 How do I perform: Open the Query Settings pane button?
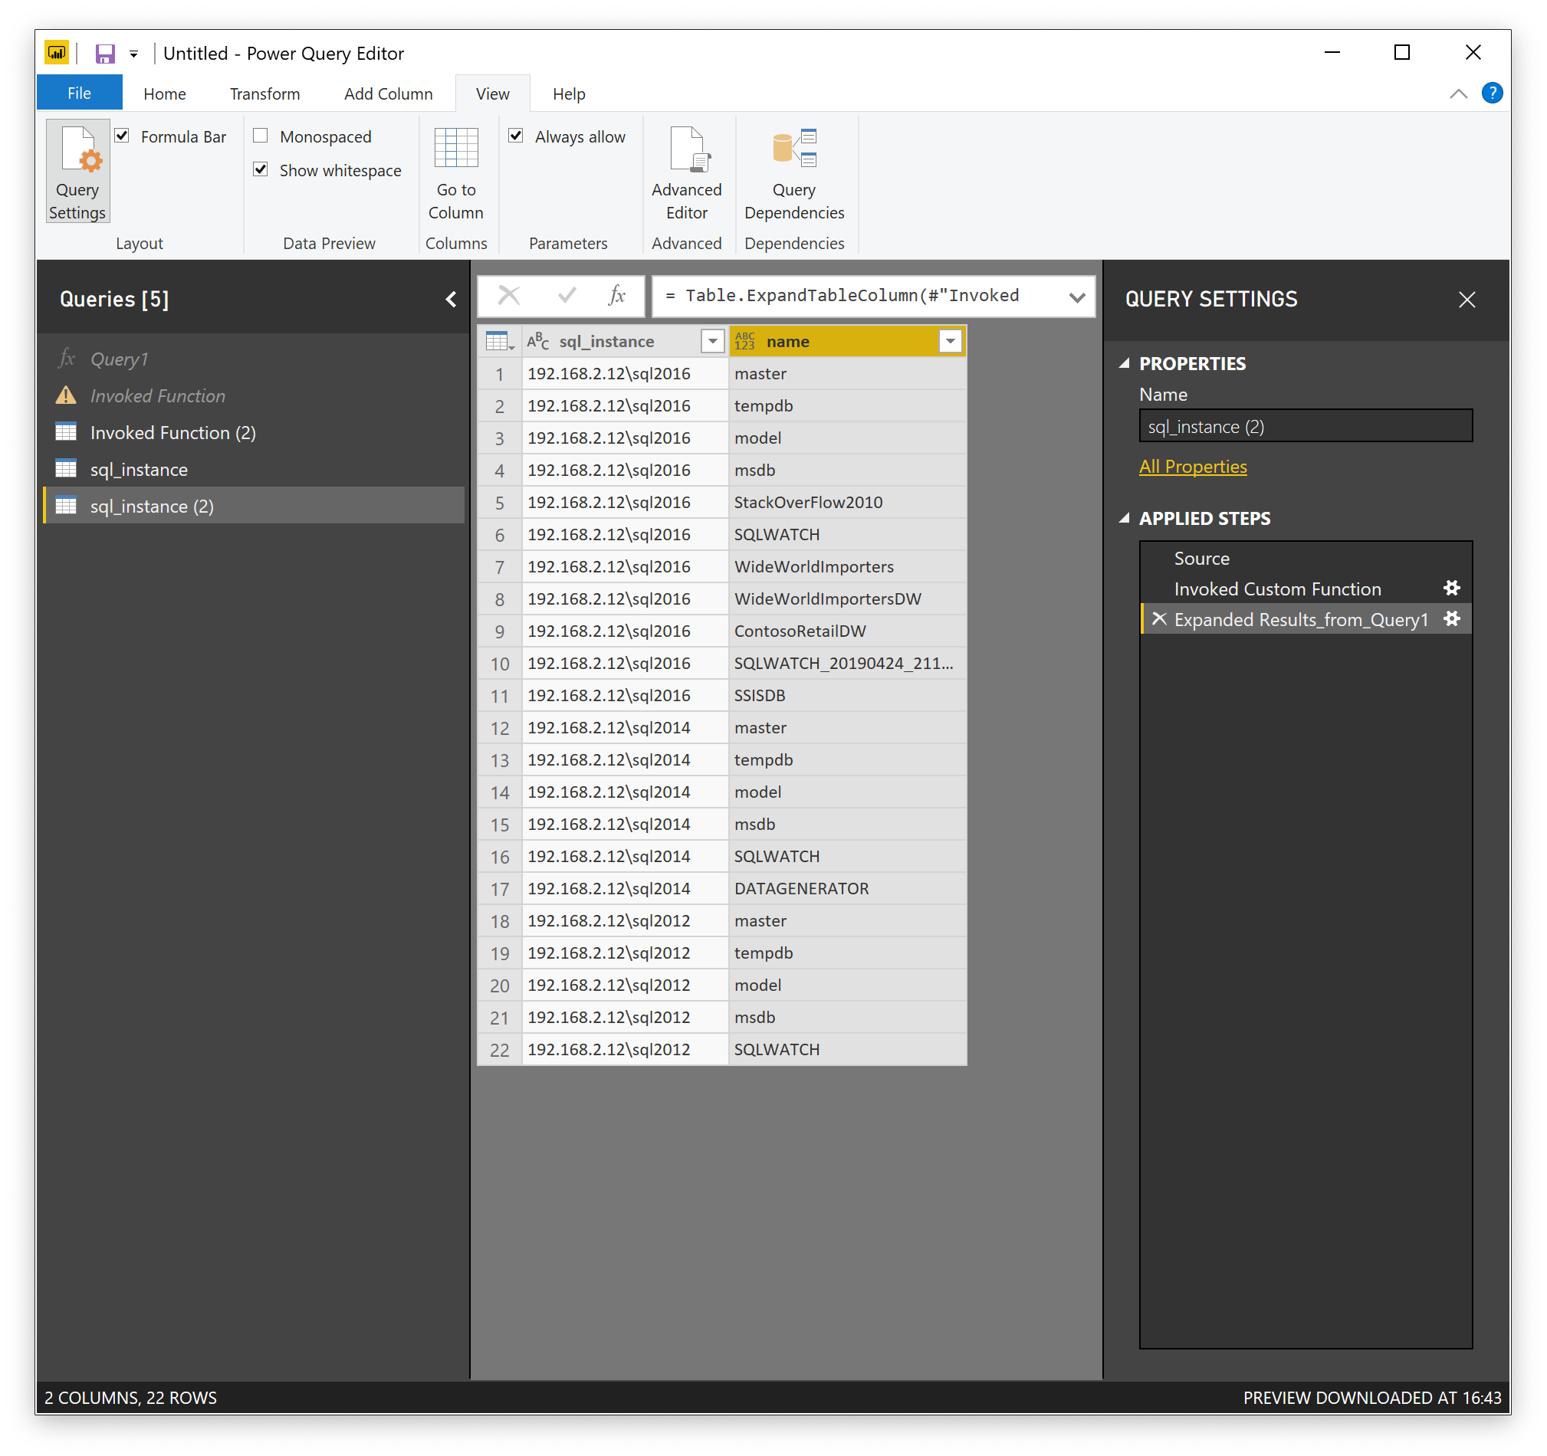(x=77, y=172)
